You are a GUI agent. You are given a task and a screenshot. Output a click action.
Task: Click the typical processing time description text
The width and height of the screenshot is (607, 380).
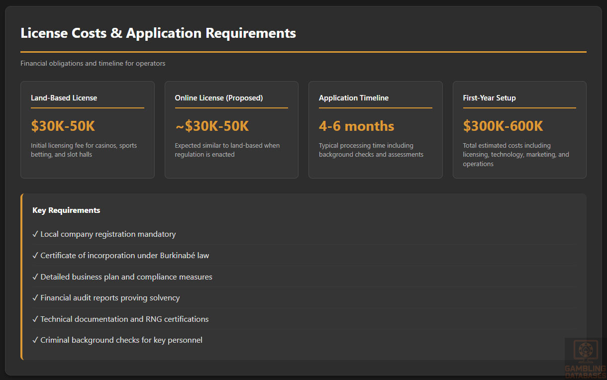pos(371,150)
